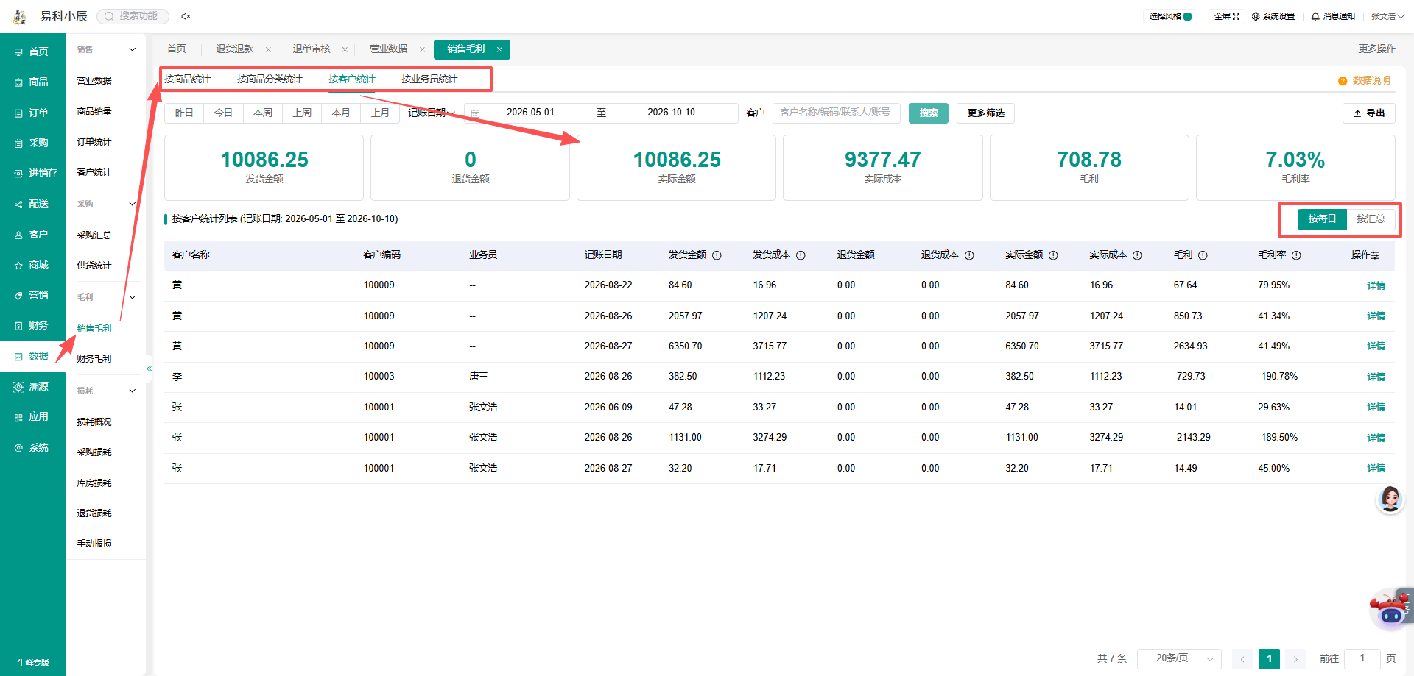Screen dimensions: 1414x676
Task: Open the 采购 sidebar module
Action: pyautogui.click(x=32, y=143)
